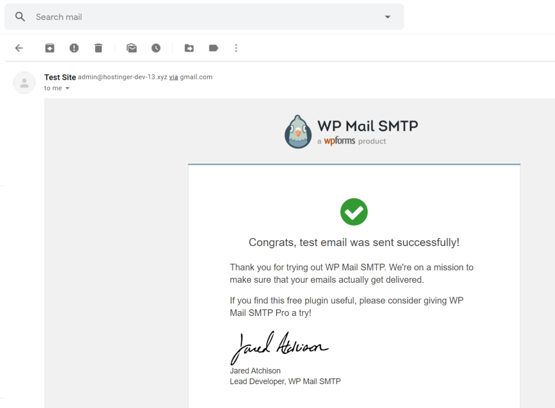Viewport: 555px width, 408px height.
Task: Click into the Search mail field
Action: pos(206,17)
